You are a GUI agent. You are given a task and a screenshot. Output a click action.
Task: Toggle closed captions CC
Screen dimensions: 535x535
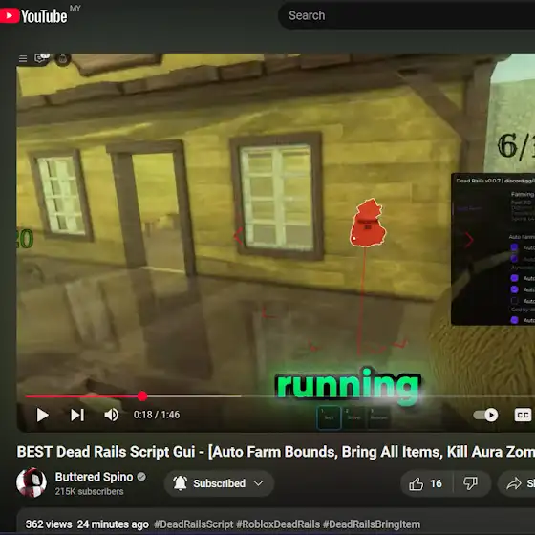coord(523,415)
